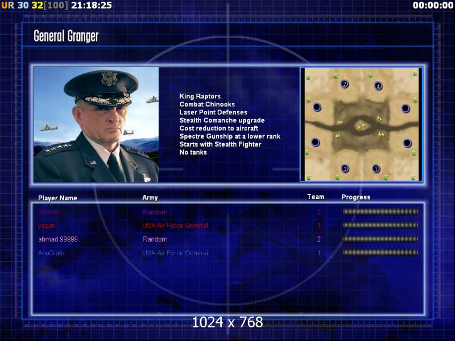This screenshot has width=455, height=341.
Task: Select player 'yazan' in the list
Action: coord(47,226)
